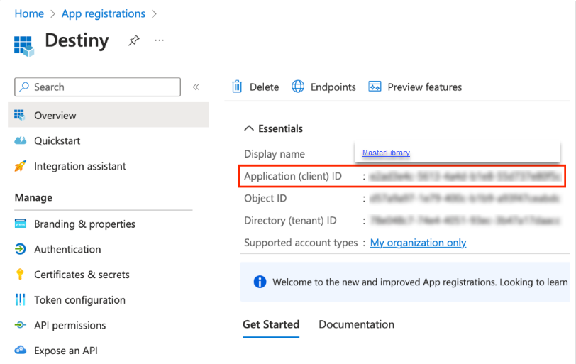Click the Destiny app registration icon

24,46
